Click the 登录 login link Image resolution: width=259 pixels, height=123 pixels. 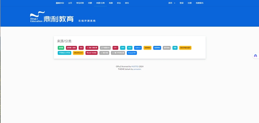[x=182, y=3]
